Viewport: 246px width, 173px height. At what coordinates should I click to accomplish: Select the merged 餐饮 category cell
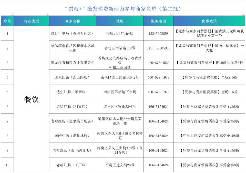31,99
